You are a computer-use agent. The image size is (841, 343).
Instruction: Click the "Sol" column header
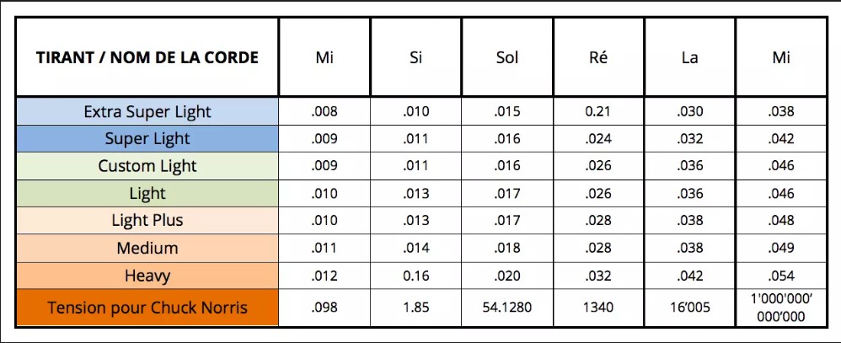pyautogui.click(x=507, y=57)
